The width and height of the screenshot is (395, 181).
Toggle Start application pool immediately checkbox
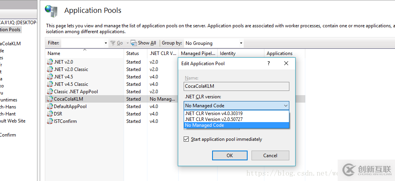coord(186,139)
